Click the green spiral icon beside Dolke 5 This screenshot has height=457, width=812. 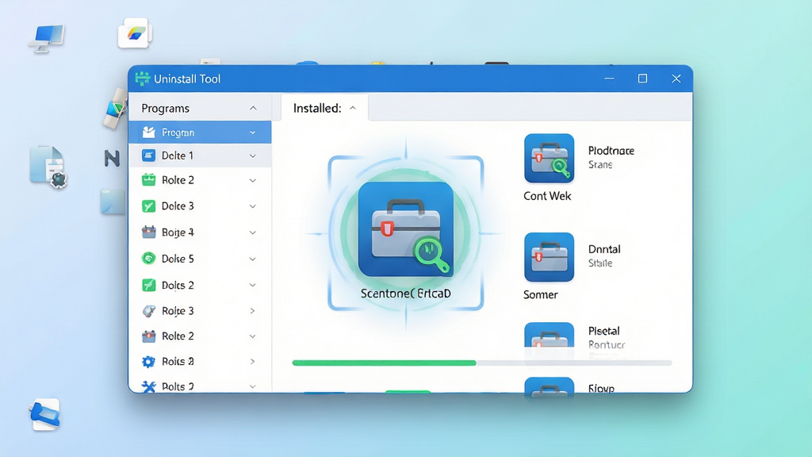click(148, 258)
